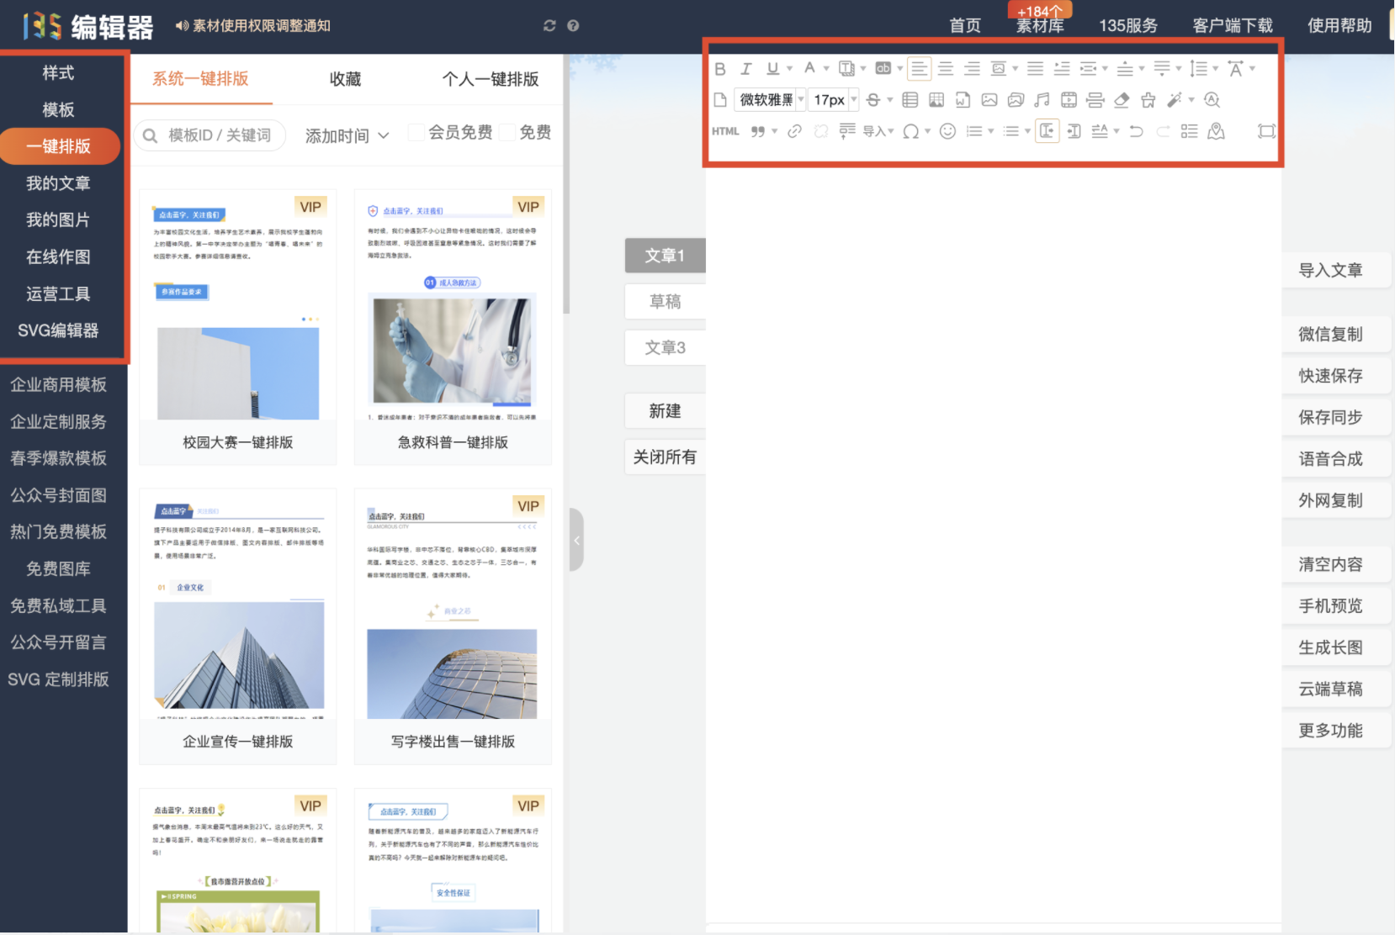Apply italic formatting
The image size is (1395, 935).
746,70
